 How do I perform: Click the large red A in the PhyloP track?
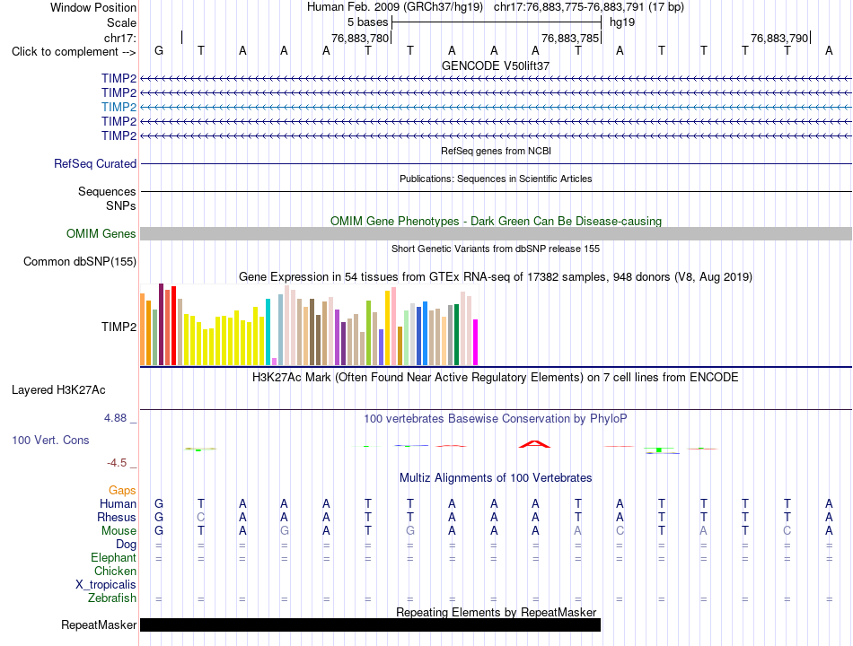(x=535, y=444)
